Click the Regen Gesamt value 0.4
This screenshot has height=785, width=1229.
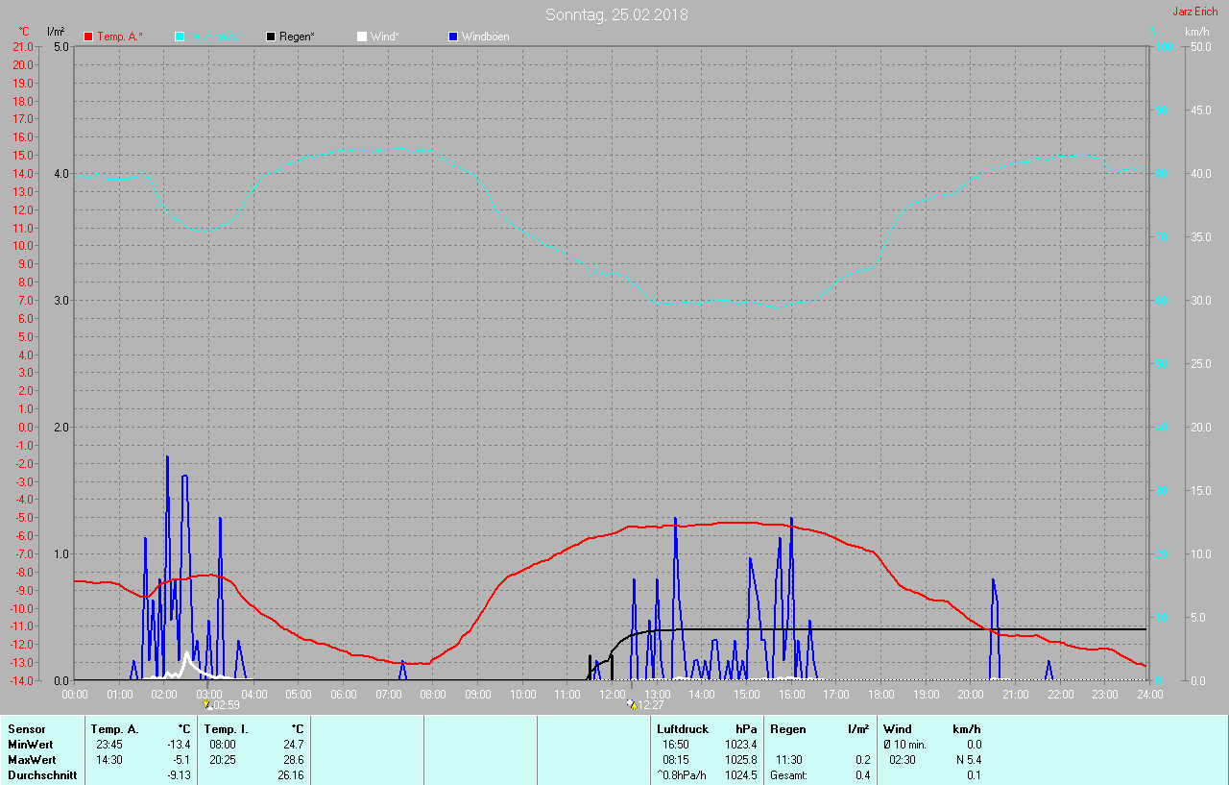(x=862, y=775)
